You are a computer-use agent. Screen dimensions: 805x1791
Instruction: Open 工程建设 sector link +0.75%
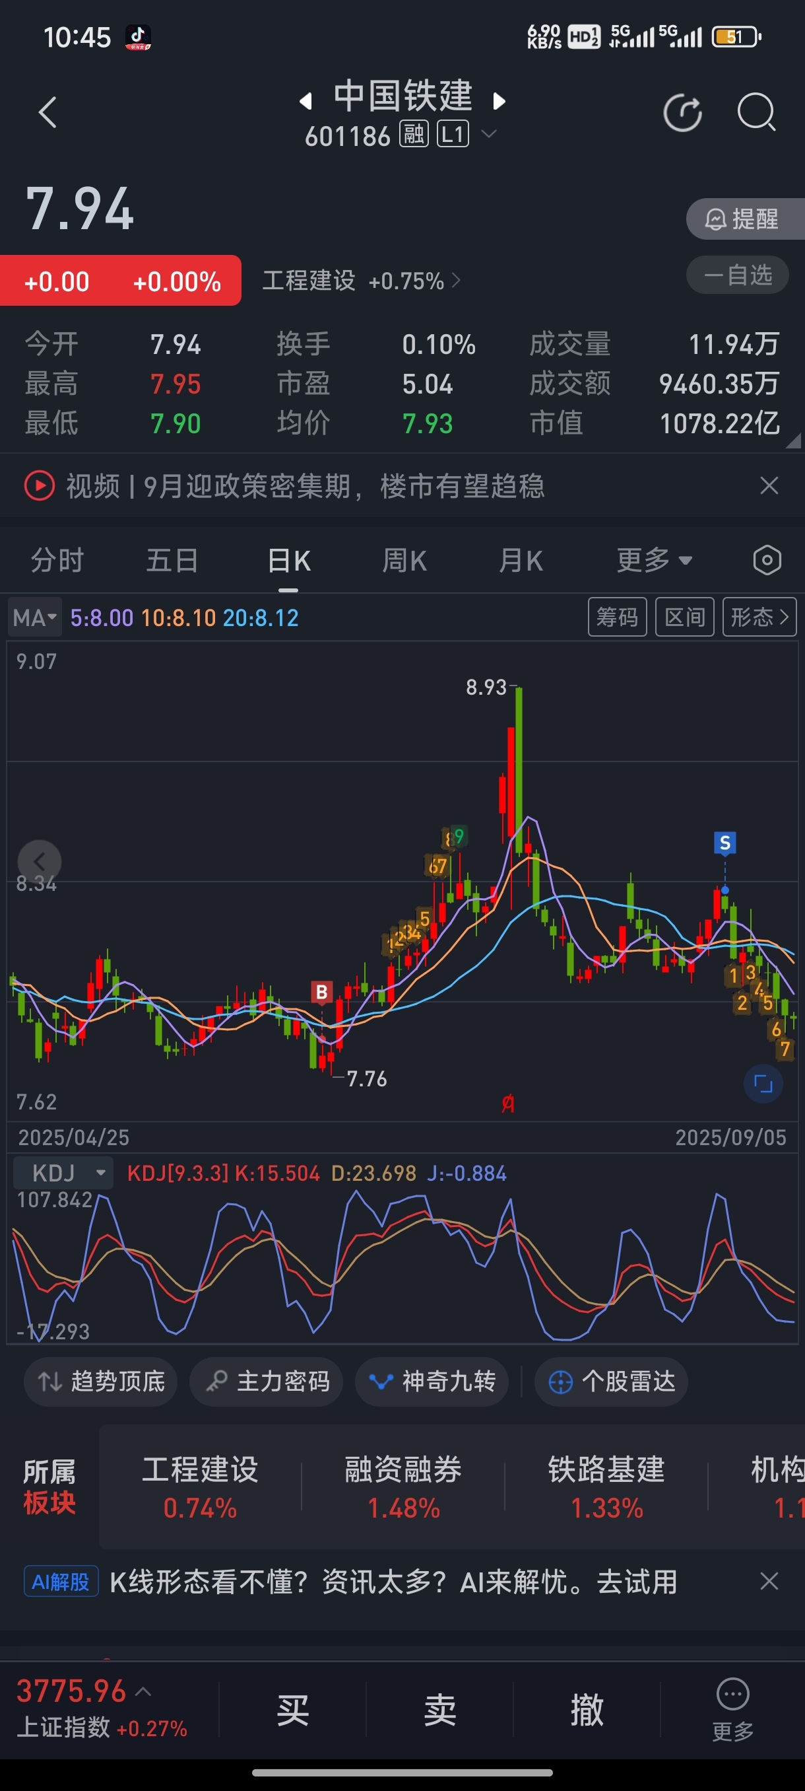coord(361,281)
